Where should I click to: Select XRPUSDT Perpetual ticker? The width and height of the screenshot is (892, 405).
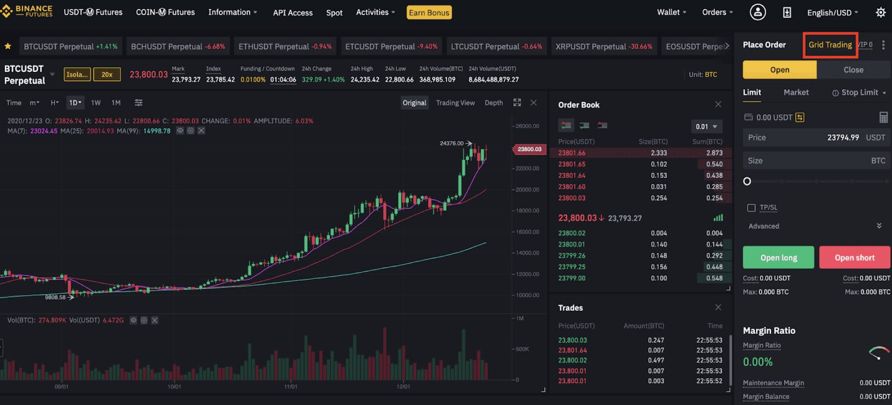click(x=604, y=46)
